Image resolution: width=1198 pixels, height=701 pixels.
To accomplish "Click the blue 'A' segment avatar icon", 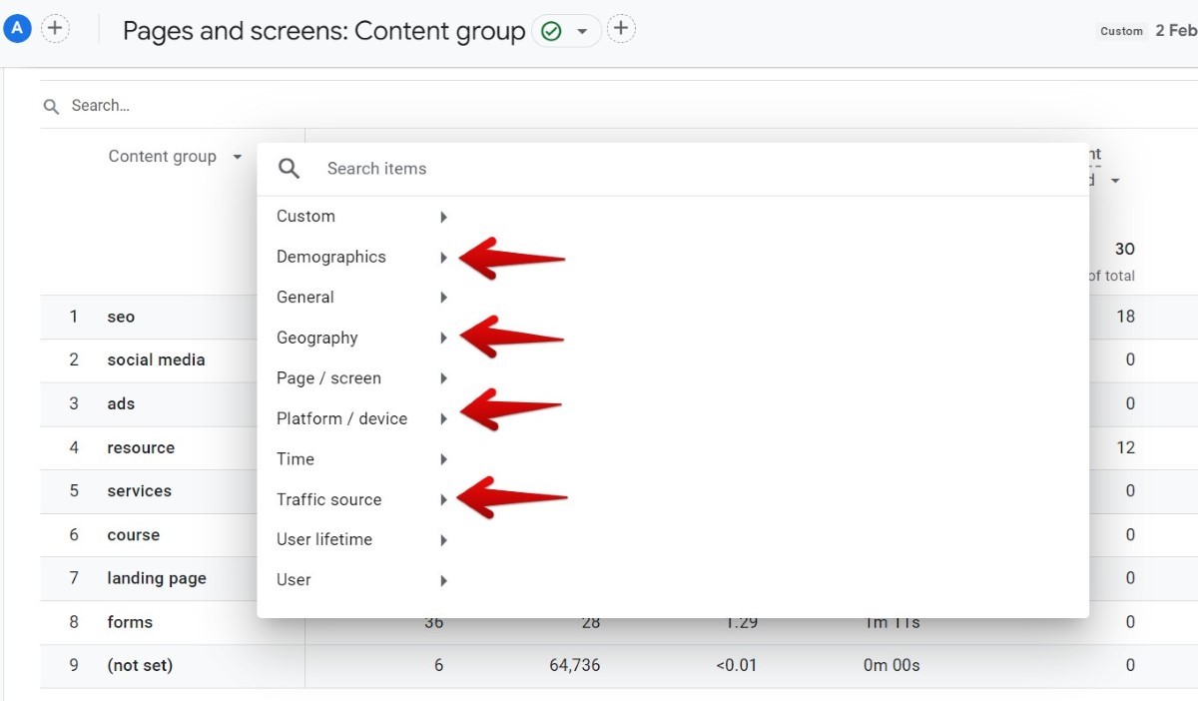I will (17, 29).
